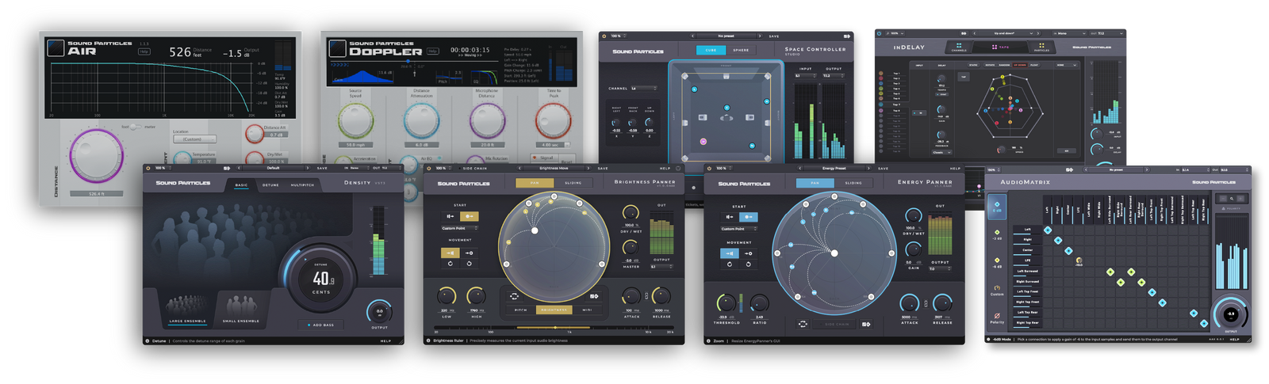
Task: Click Help in the Air plugin header
Action: [144, 51]
